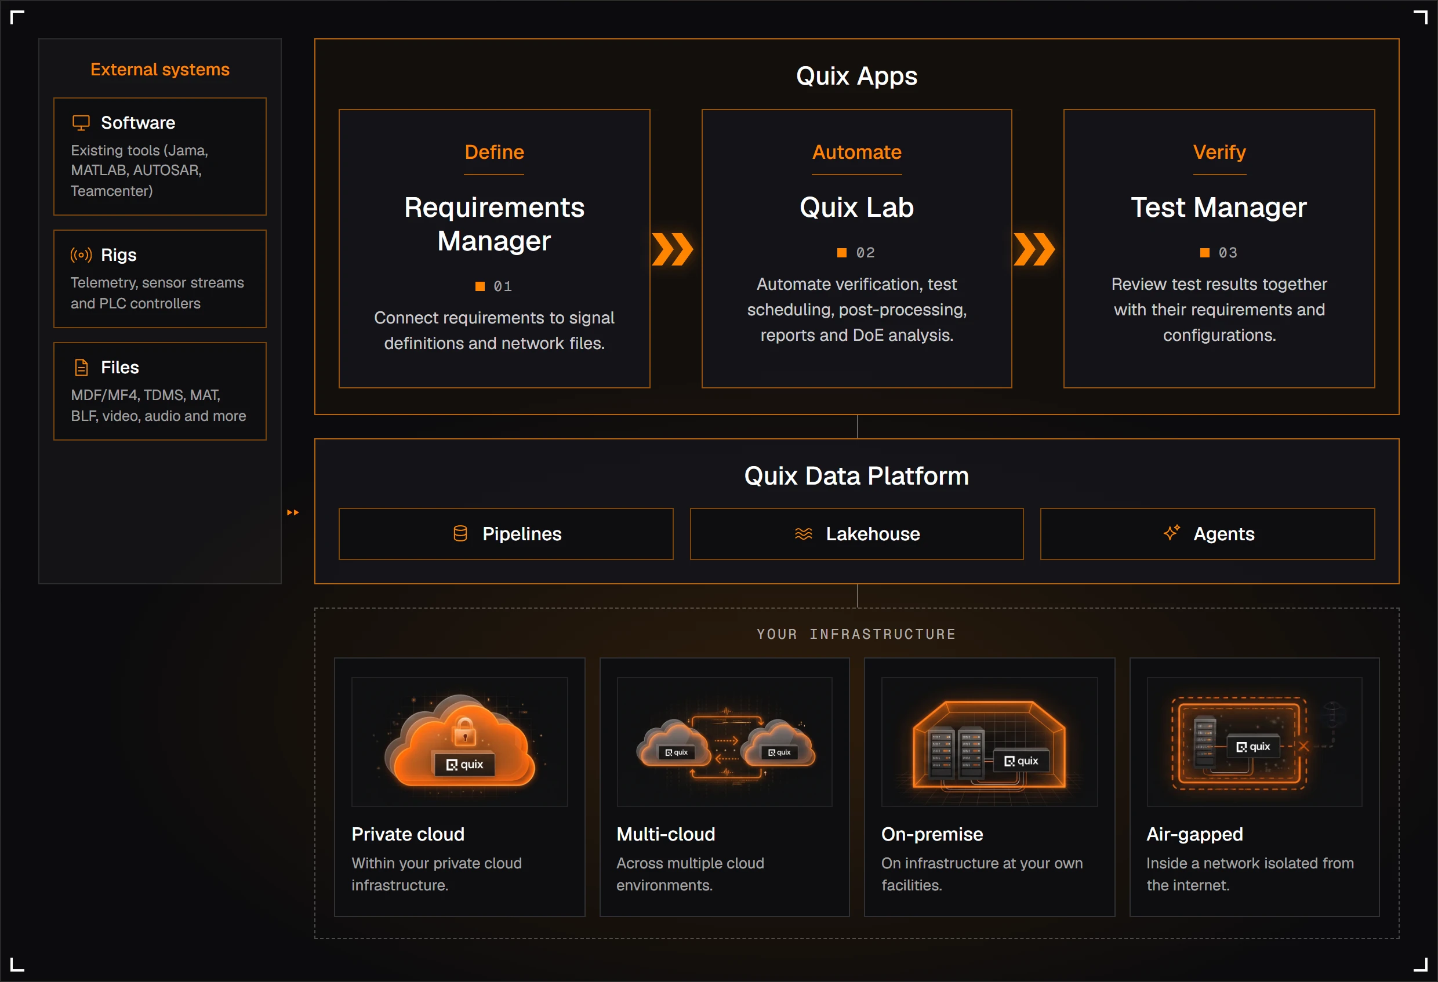Click the Automate heading

[857, 152]
